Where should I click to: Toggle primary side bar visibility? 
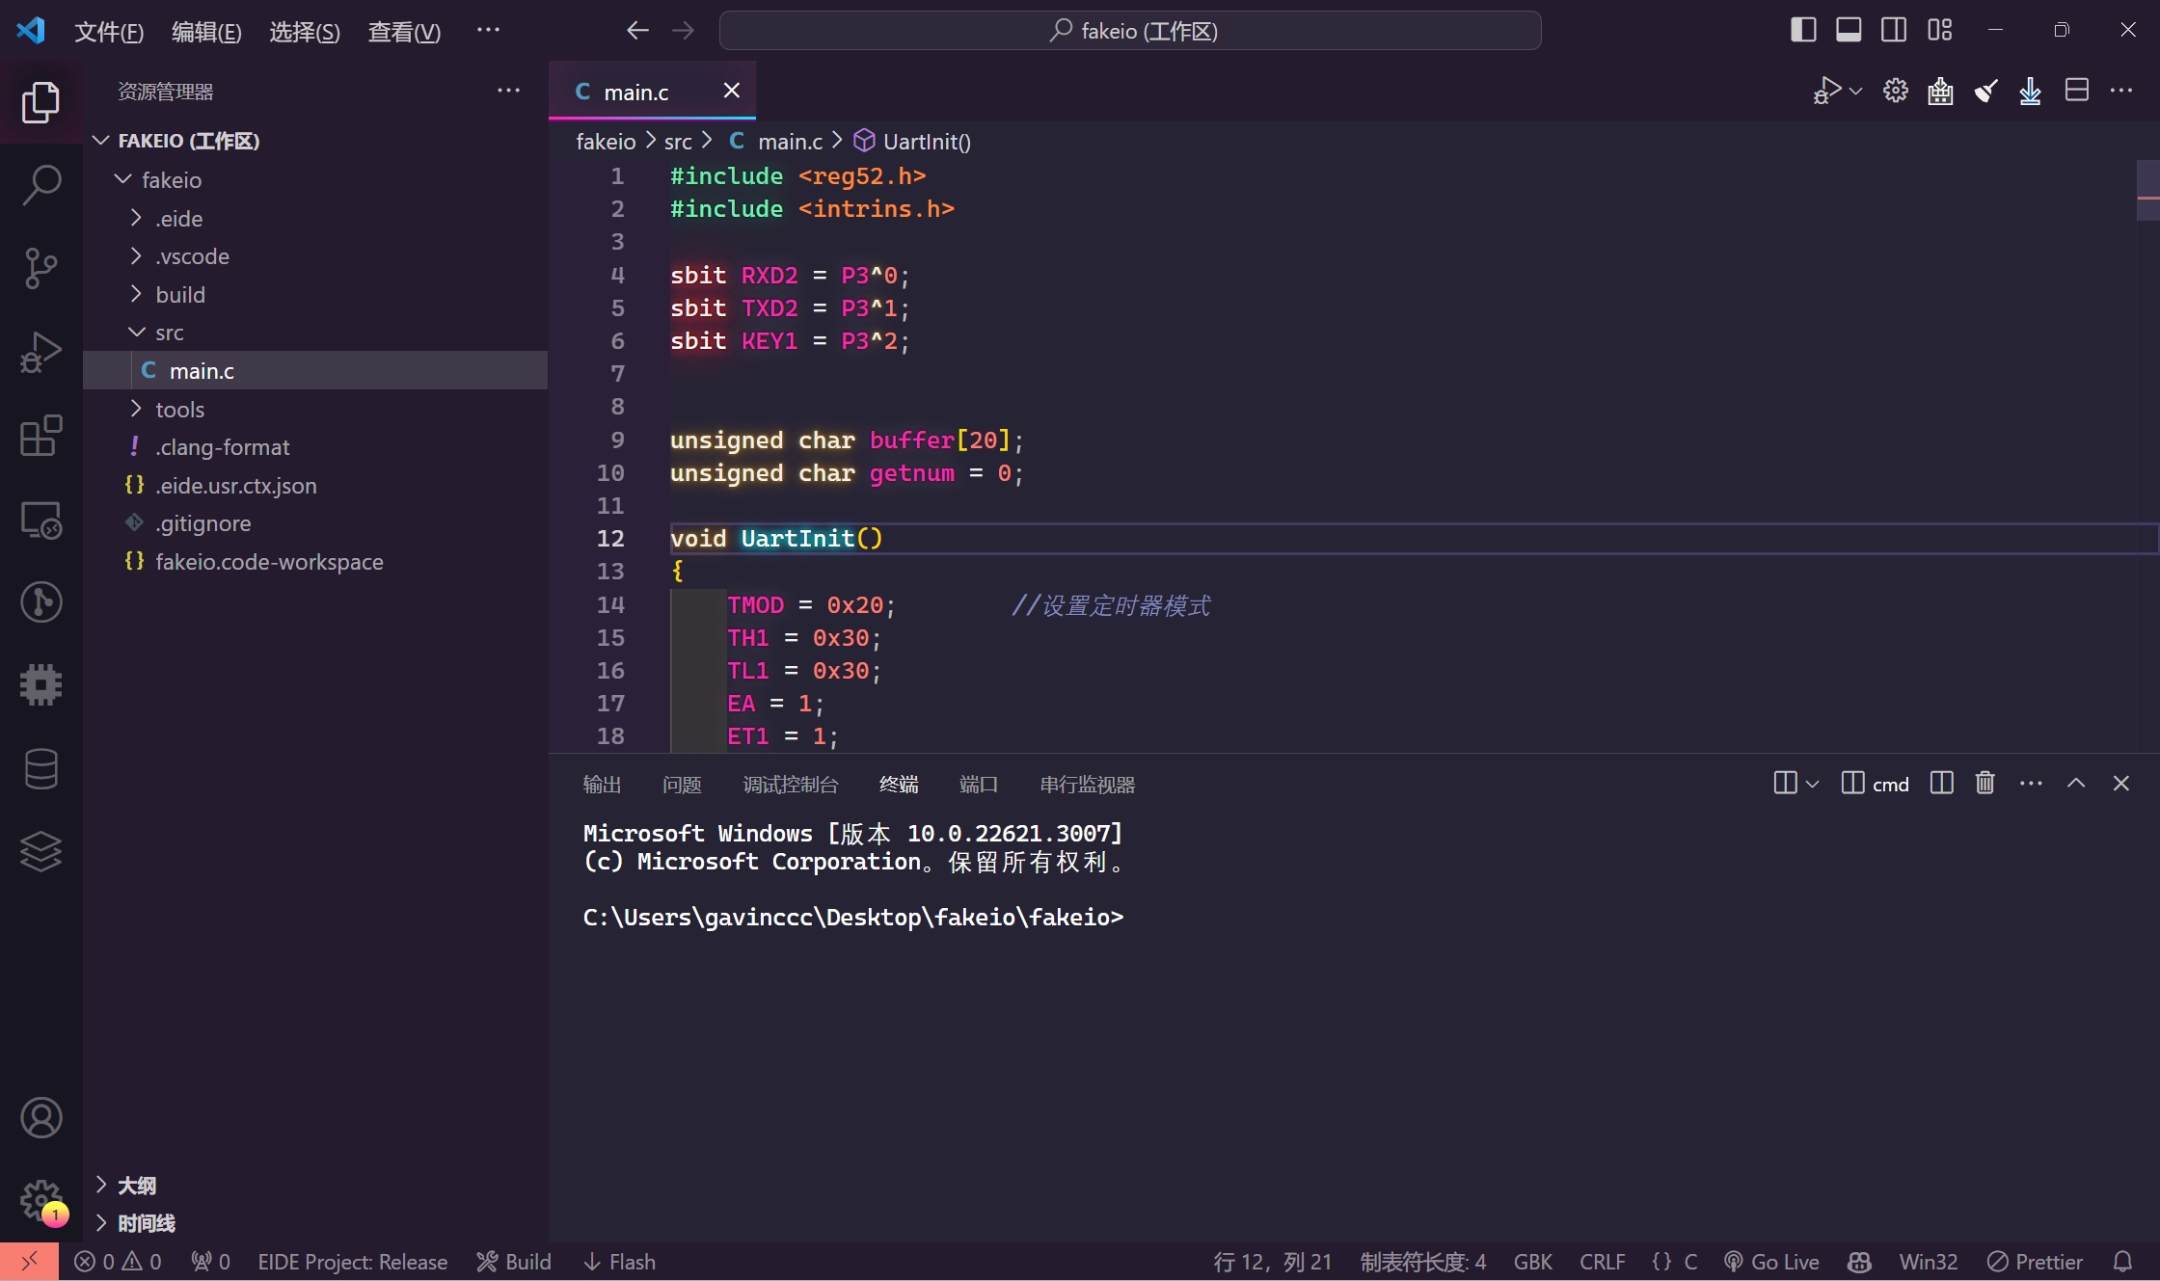[1803, 30]
